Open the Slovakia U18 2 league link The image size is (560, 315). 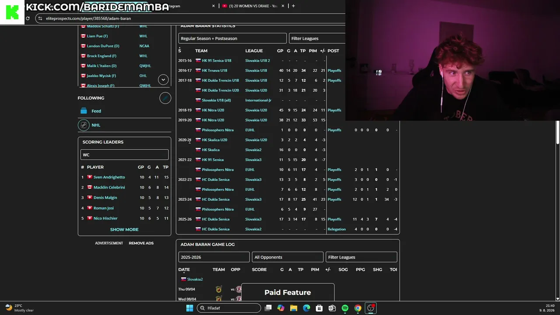pyautogui.click(x=258, y=60)
